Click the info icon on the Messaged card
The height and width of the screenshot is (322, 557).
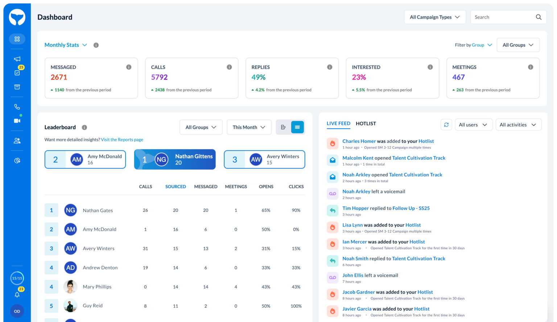(x=129, y=67)
